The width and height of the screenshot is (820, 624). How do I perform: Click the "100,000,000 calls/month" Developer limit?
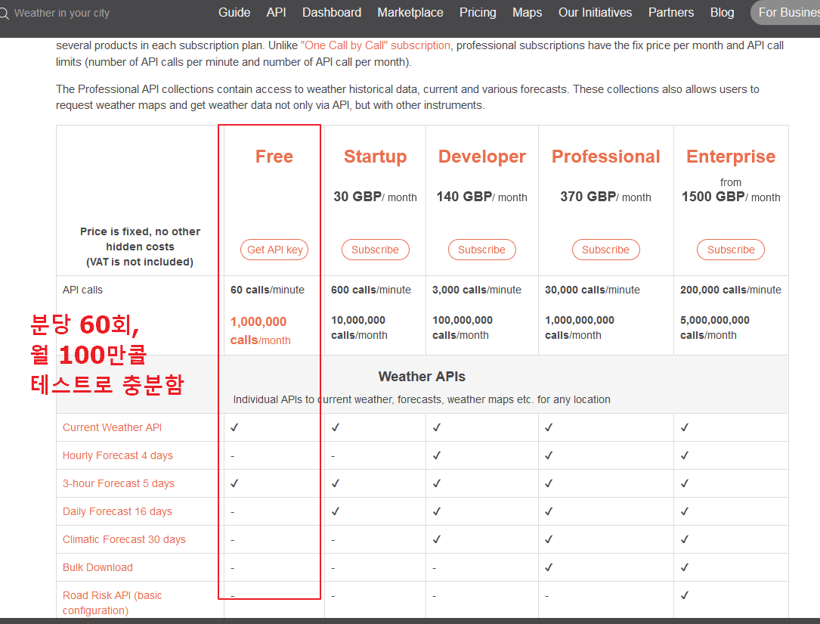(463, 328)
